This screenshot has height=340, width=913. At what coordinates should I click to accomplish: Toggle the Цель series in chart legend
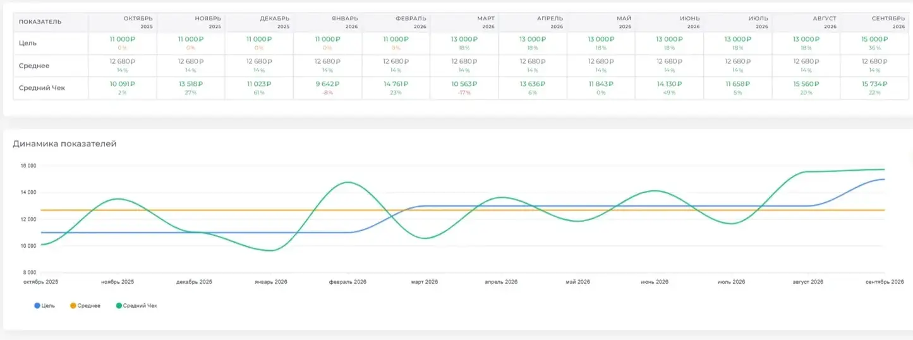pyautogui.click(x=45, y=306)
